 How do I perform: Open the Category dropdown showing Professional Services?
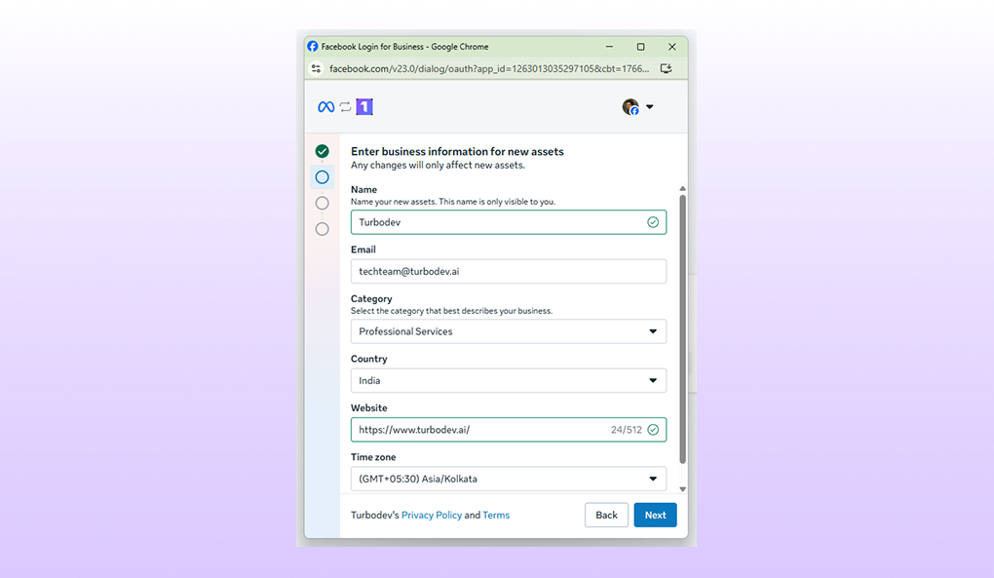pyautogui.click(x=509, y=331)
